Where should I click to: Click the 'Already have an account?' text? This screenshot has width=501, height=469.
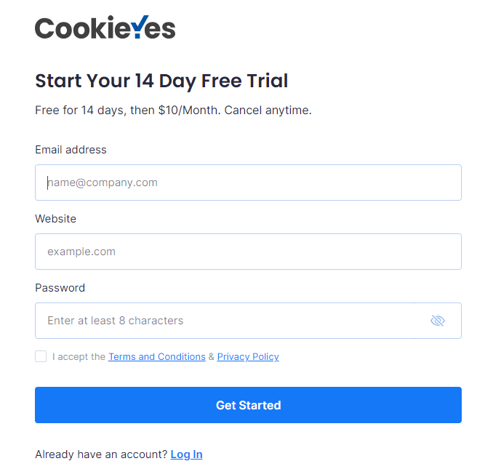point(101,454)
